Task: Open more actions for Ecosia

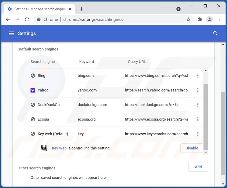Action: tap(198, 119)
